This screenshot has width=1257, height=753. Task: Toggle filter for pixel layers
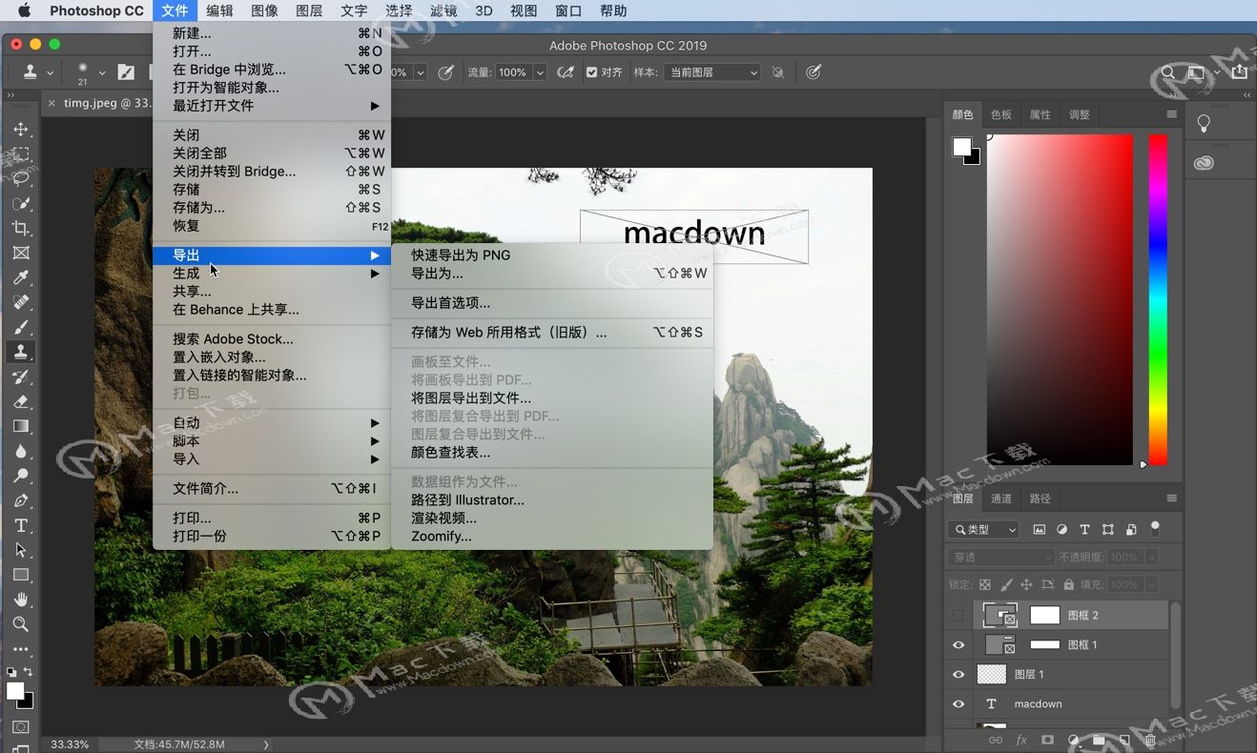[x=1039, y=529]
